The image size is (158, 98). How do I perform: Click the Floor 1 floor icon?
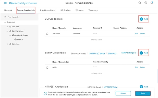coord(15,39)
